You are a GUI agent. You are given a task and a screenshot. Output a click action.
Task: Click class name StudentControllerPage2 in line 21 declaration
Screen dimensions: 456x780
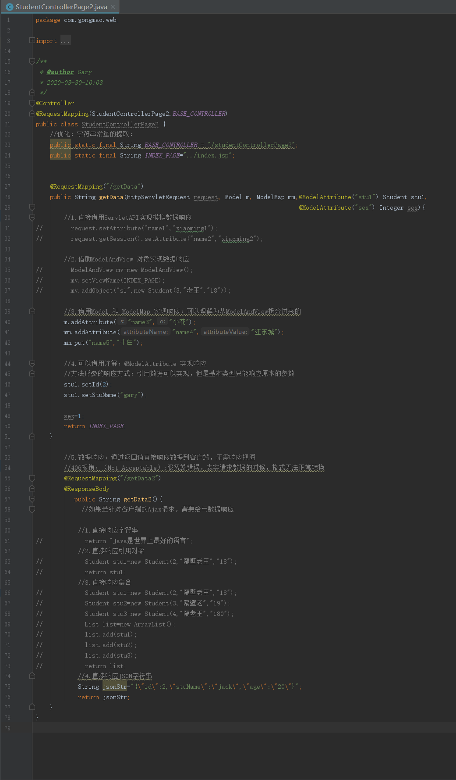[x=120, y=125]
